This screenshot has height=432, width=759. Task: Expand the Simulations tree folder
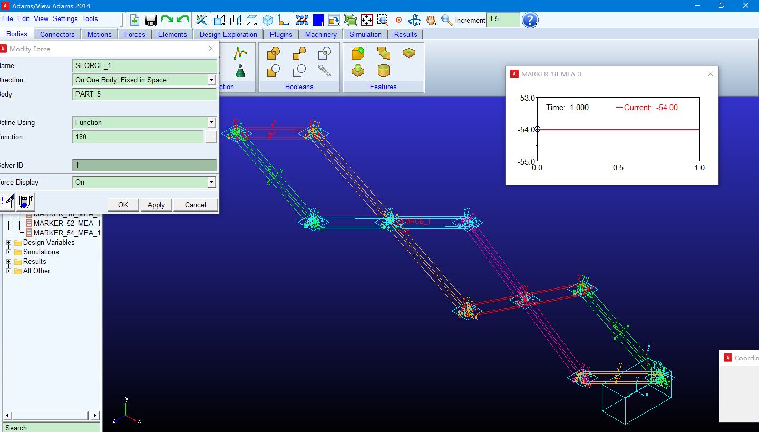click(x=9, y=252)
